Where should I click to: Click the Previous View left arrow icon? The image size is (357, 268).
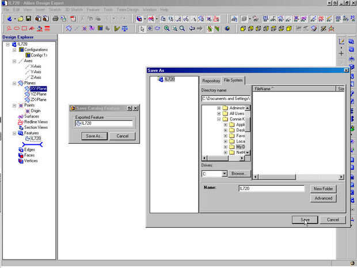(x=192, y=29)
